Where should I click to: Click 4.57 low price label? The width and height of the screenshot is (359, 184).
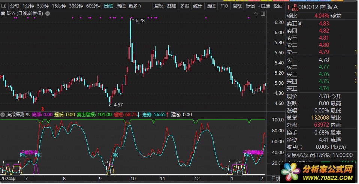click(118, 105)
